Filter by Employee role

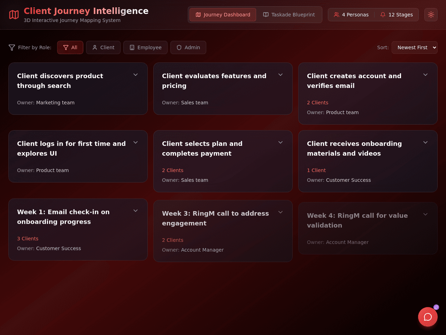145,47
